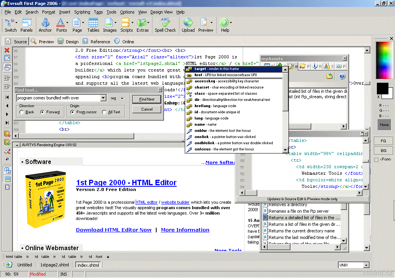Open the Scripting menu
The image size is (395, 278).
tap(82, 12)
